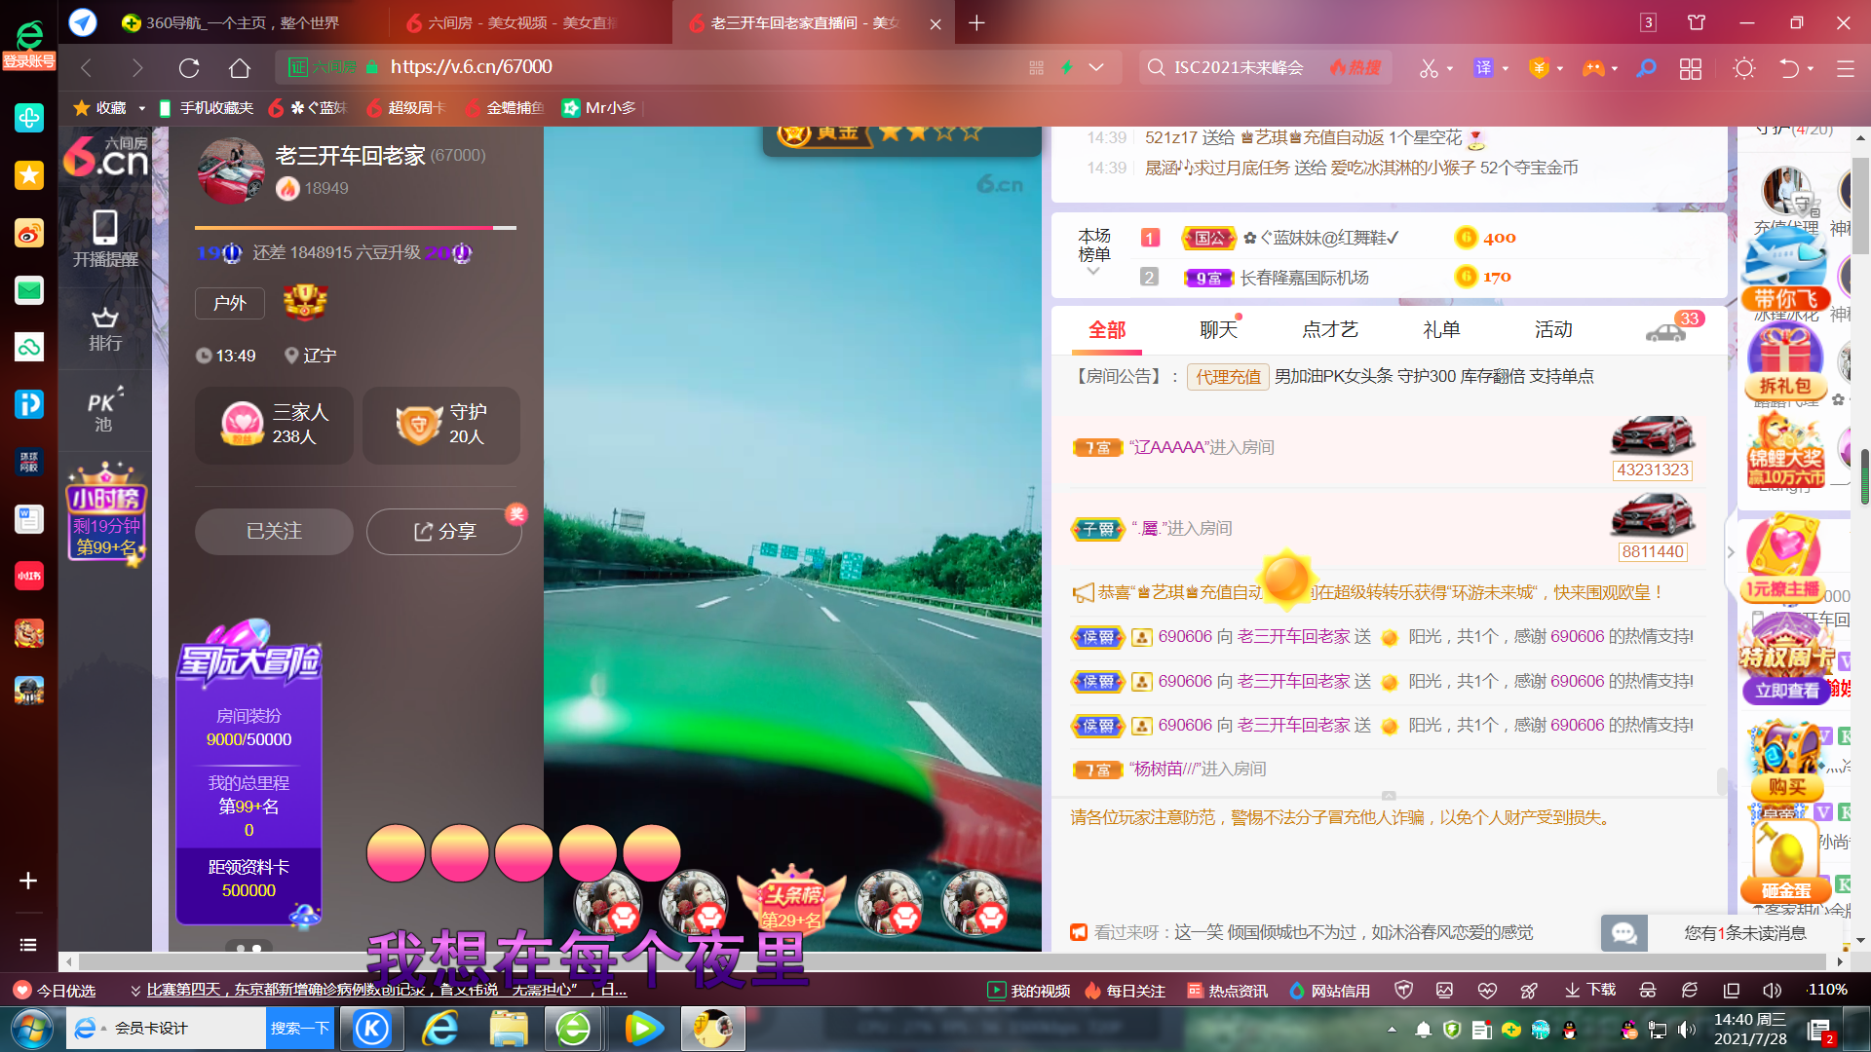The width and height of the screenshot is (1871, 1052).
Task: Click the 立即查看 button on 特权周卡
Action: [1786, 691]
